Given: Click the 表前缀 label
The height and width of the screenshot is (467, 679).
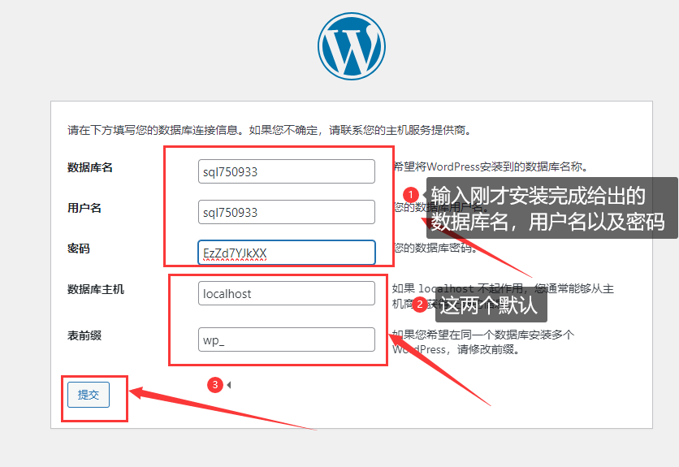Looking at the screenshot, I should coord(84,335).
